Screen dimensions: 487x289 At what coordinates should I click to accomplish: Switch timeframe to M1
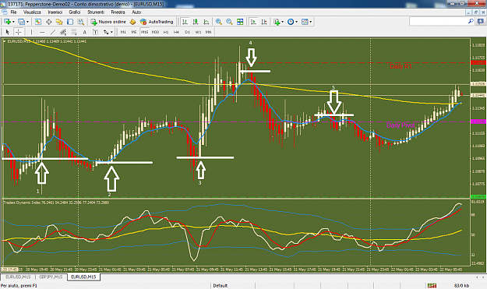[x=123, y=32]
